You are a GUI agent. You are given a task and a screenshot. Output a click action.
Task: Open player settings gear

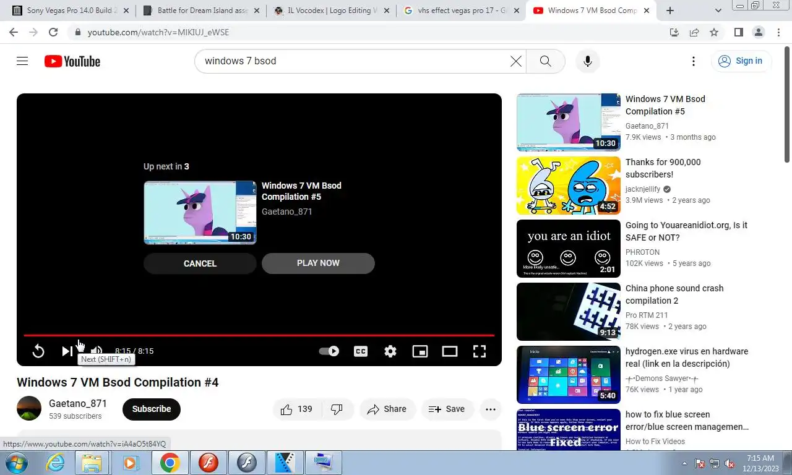pos(390,351)
